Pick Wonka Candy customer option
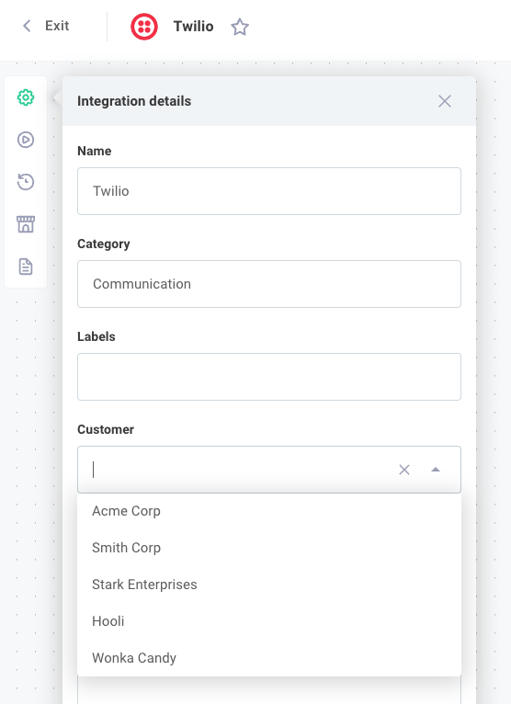The height and width of the screenshot is (704, 511). [269, 658]
